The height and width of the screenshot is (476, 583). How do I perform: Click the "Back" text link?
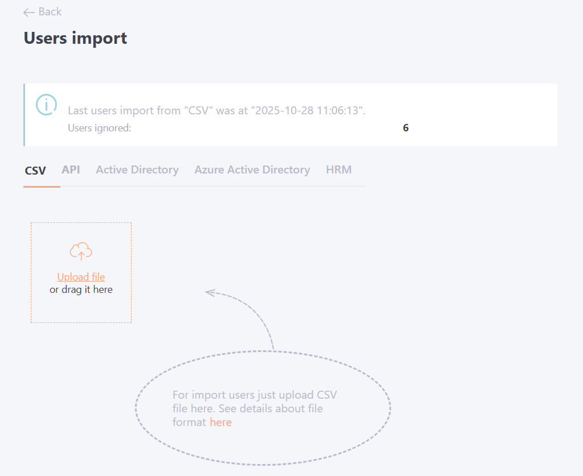click(50, 12)
